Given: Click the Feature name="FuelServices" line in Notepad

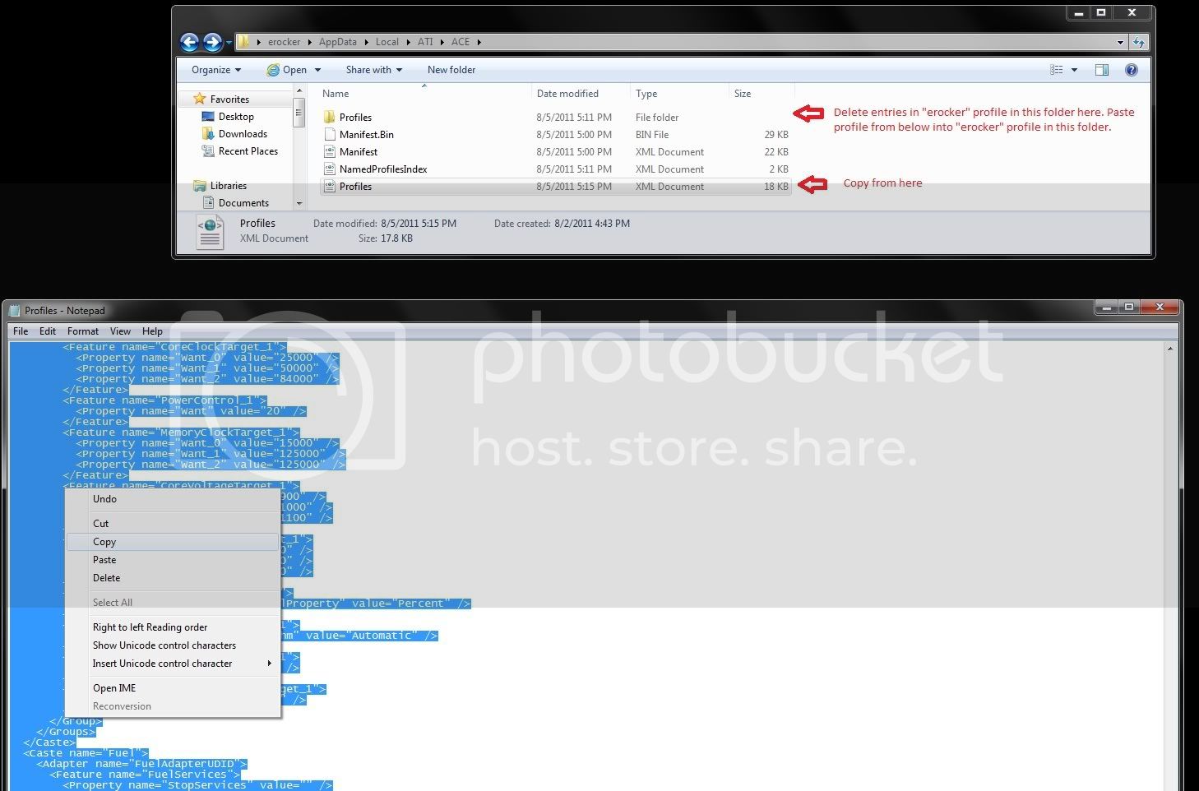Looking at the screenshot, I should tap(145, 775).
